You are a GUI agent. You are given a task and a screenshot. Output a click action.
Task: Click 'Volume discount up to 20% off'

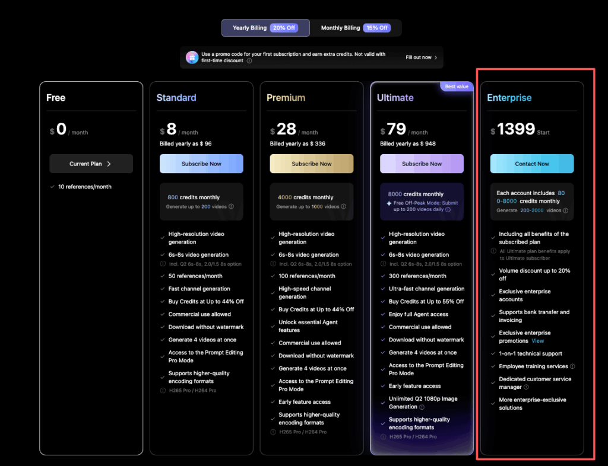tap(534, 275)
